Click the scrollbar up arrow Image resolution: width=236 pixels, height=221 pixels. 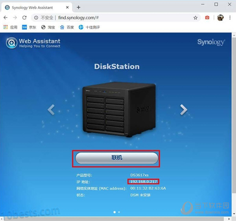point(234,35)
